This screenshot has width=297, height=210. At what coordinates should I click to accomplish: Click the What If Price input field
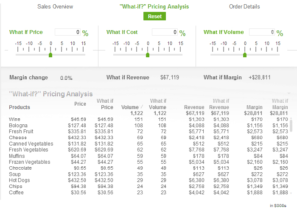pos(67,32)
